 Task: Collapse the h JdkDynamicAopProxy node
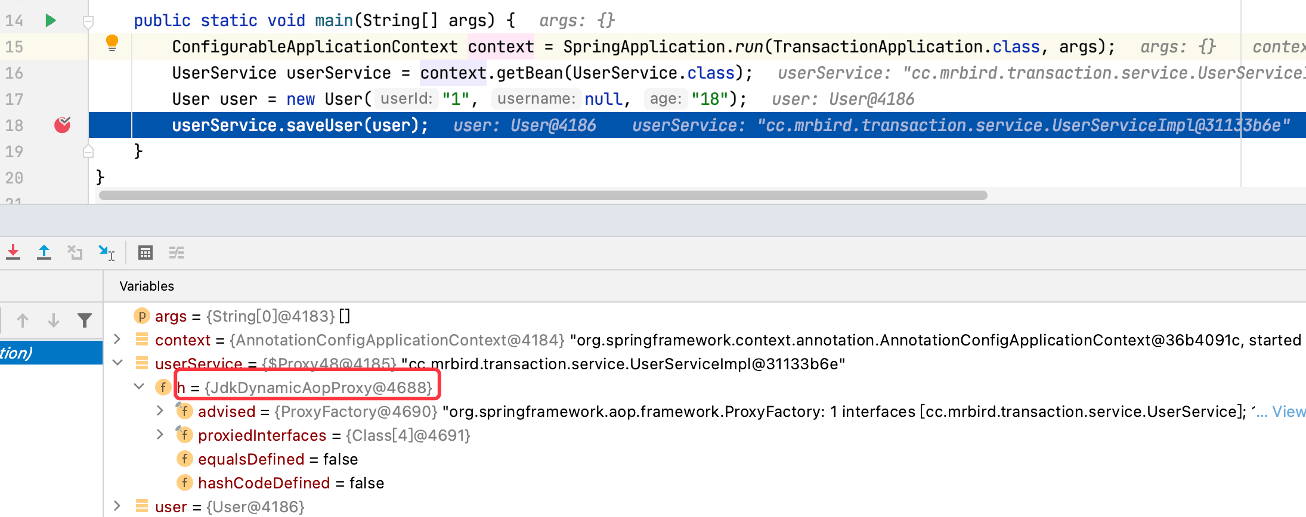coord(139,387)
